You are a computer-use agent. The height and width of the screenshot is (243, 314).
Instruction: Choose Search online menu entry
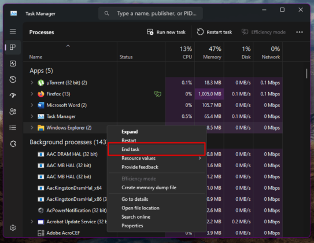157,217
